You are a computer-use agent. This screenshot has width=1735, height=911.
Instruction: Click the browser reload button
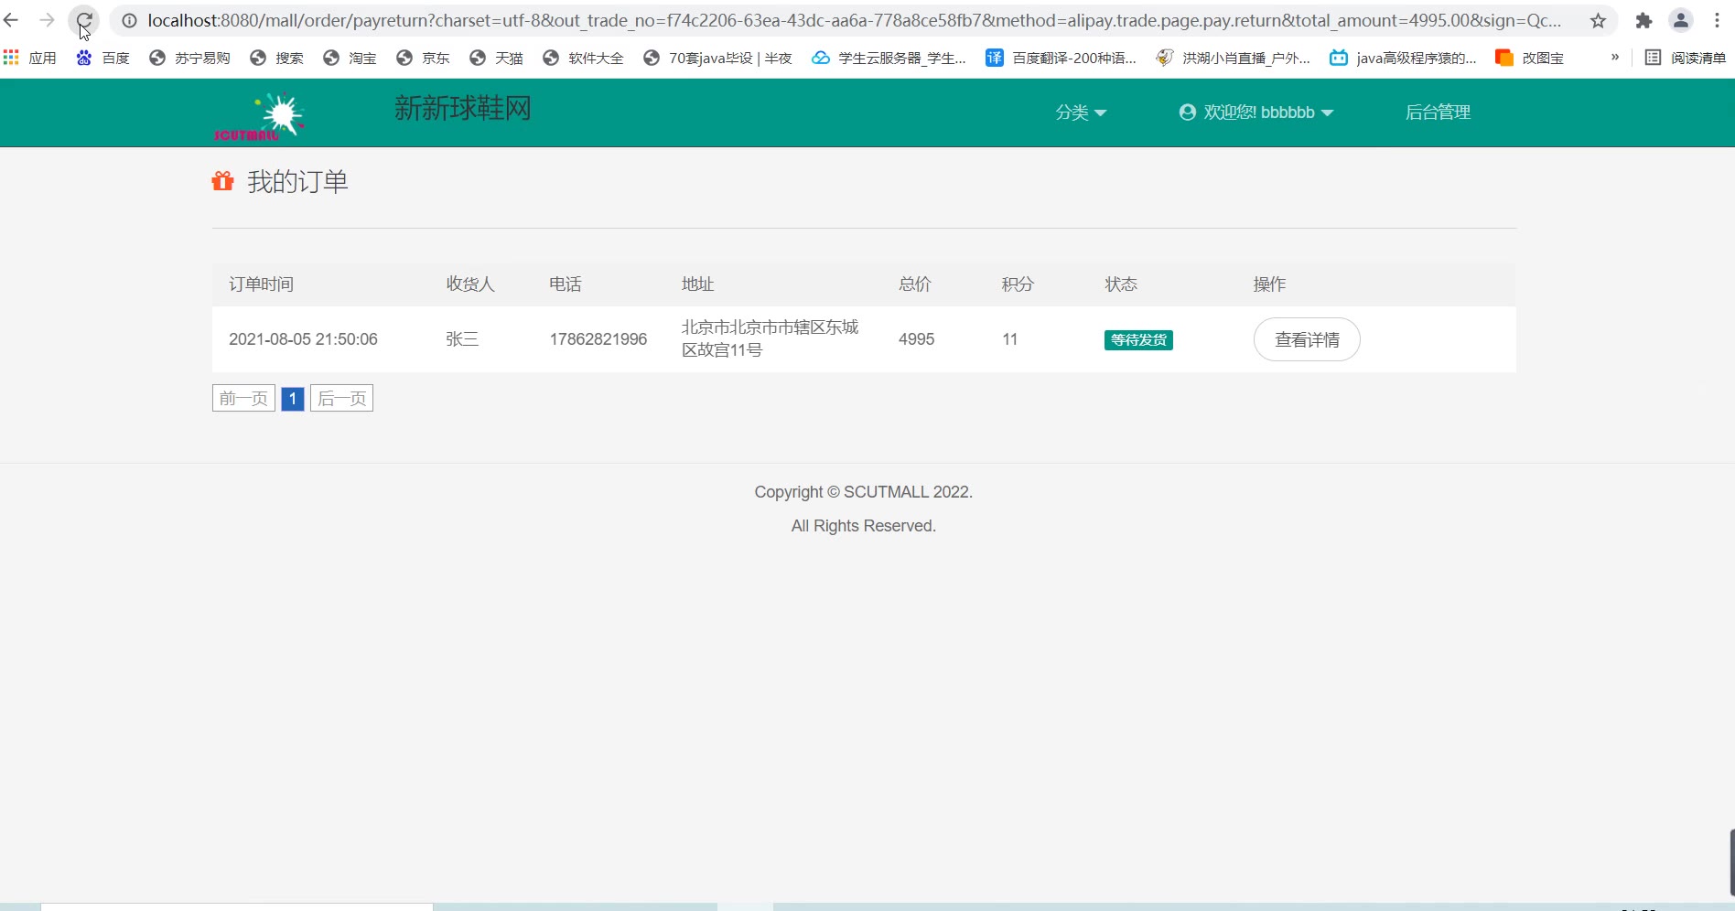83,20
